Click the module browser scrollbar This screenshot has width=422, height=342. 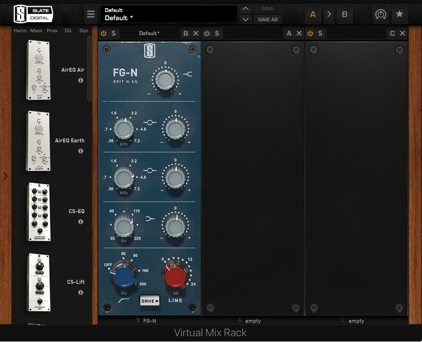89,69
